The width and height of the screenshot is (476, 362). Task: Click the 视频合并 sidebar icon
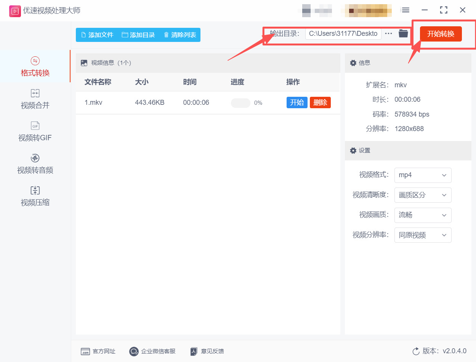tap(35, 93)
